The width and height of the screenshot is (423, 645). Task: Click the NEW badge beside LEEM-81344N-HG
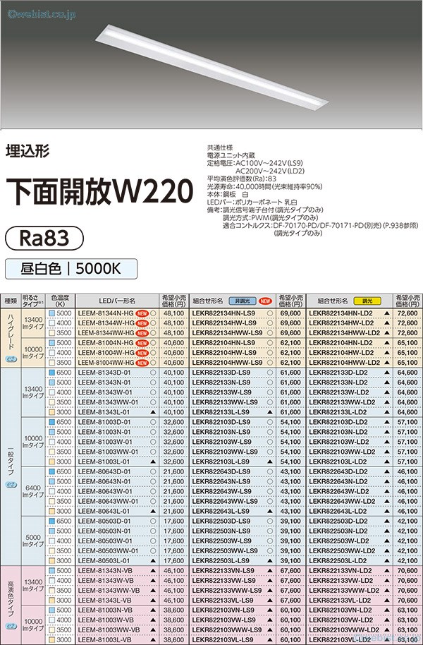click(x=142, y=313)
